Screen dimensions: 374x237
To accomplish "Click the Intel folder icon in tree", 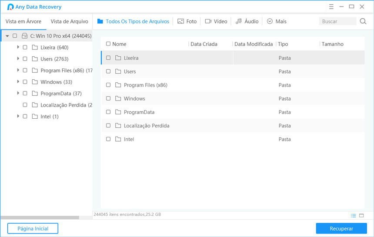I will pos(35,116).
